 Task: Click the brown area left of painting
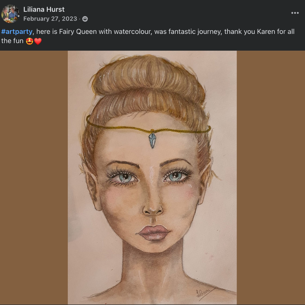click(34, 177)
